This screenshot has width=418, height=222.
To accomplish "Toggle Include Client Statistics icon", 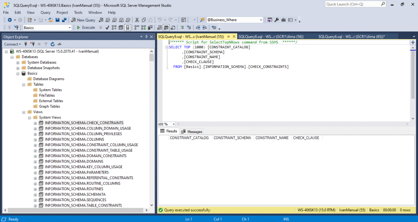I will pos(150,28).
